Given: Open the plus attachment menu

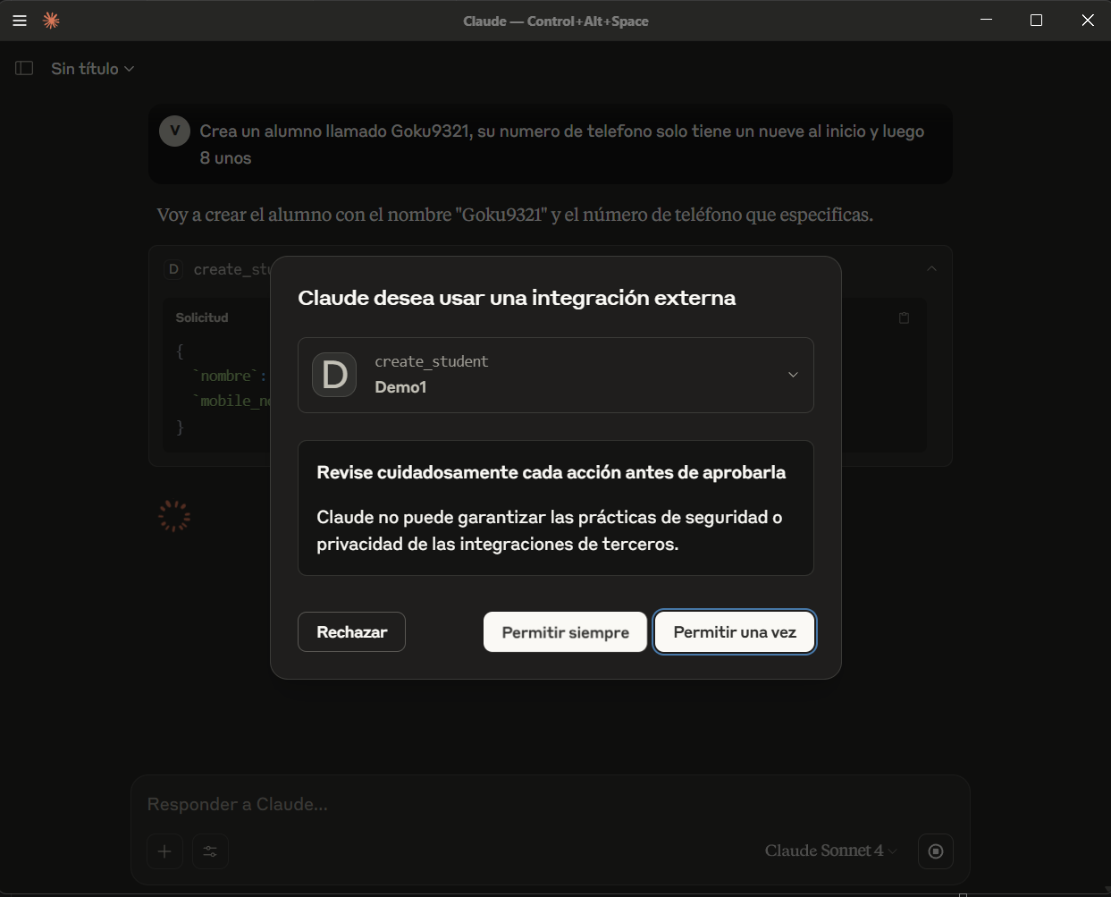Looking at the screenshot, I should pos(164,851).
